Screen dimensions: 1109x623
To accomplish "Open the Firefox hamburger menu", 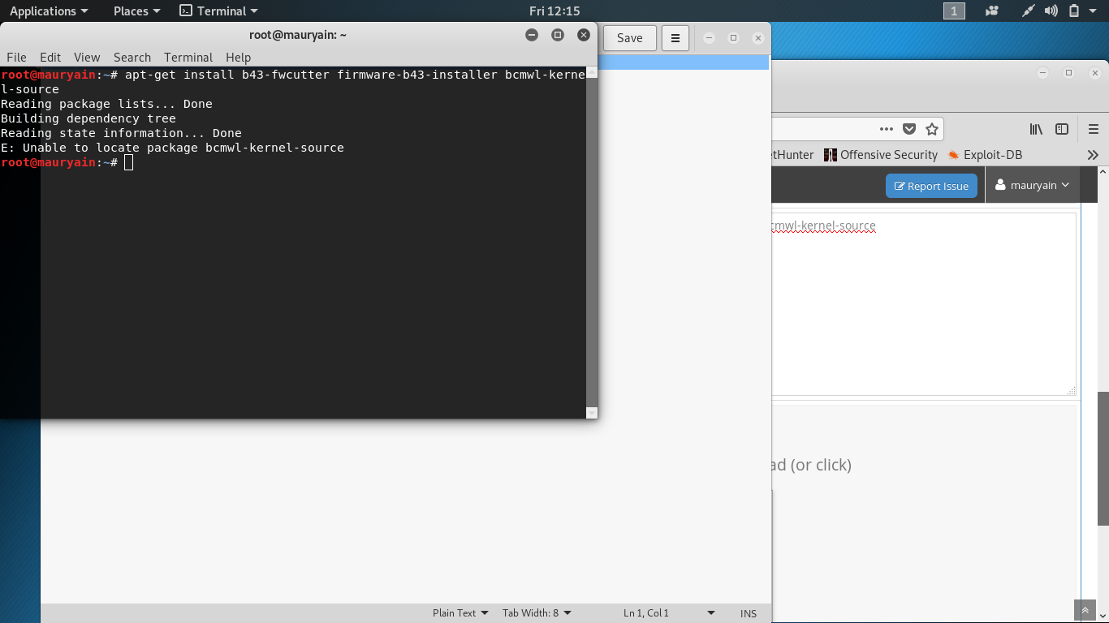I will [1093, 129].
